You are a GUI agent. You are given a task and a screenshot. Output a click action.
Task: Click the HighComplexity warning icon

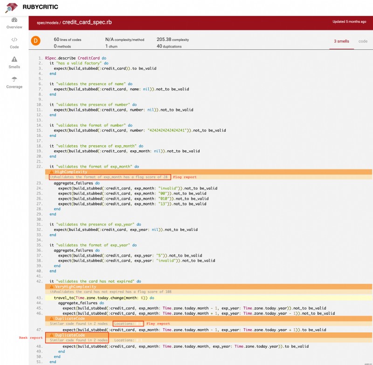click(x=51, y=172)
